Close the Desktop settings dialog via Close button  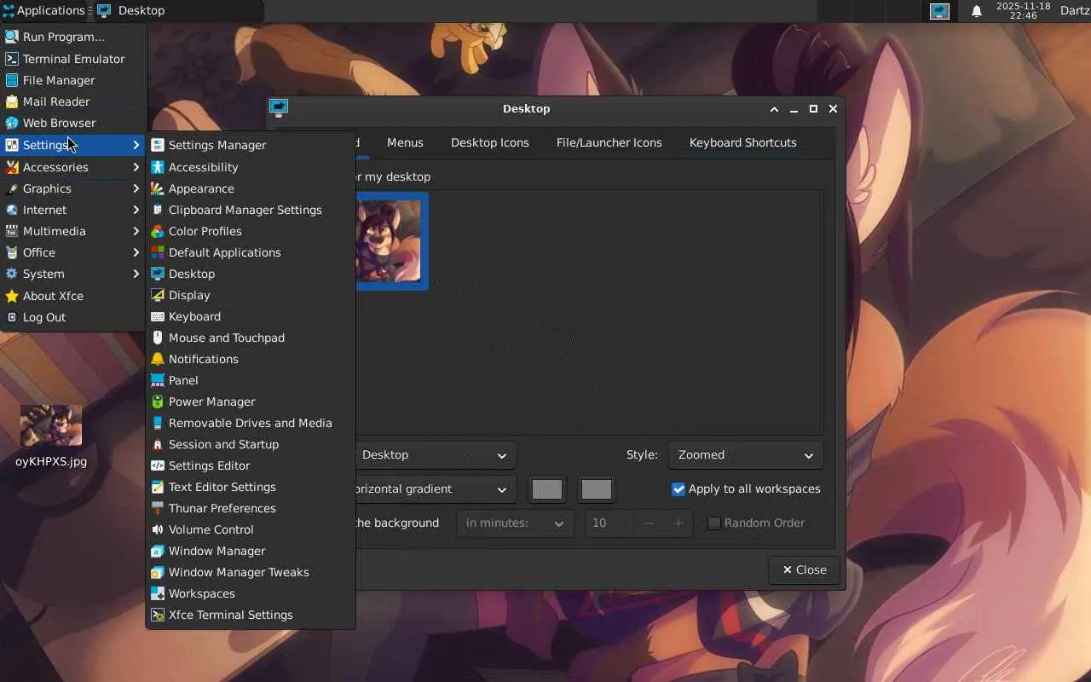(x=804, y=569)
